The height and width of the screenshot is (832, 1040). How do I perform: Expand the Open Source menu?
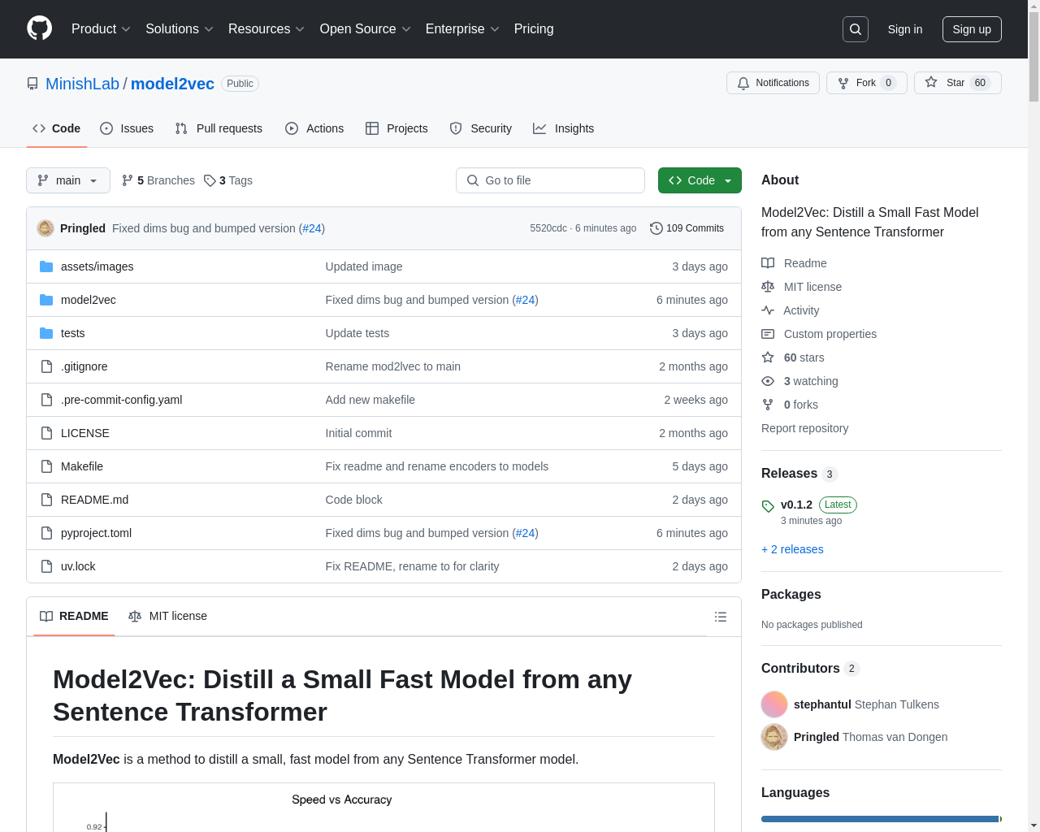366,29
